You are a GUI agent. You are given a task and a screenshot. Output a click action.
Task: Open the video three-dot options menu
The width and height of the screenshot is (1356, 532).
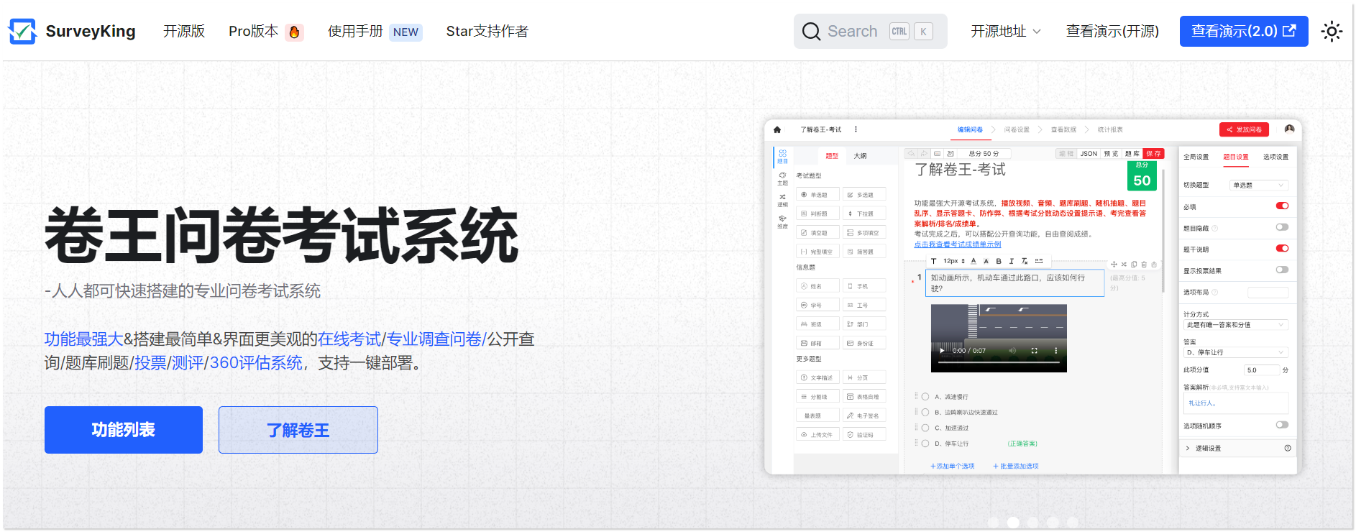point(1055,351)
